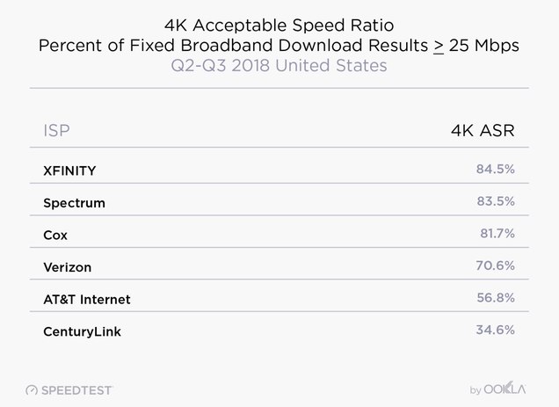Select the 56.8% value for AT&T
The width and height of the screenshot is (559, 407).
[496, 297]
